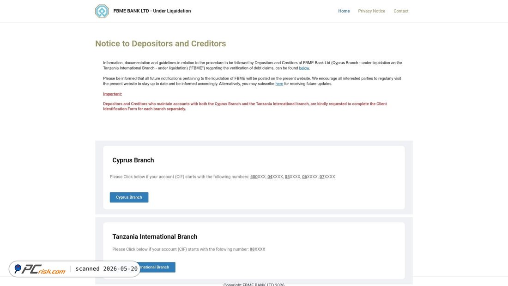
Task: Click the red Depositors and Creditors warning text
Action: [245, 106]
